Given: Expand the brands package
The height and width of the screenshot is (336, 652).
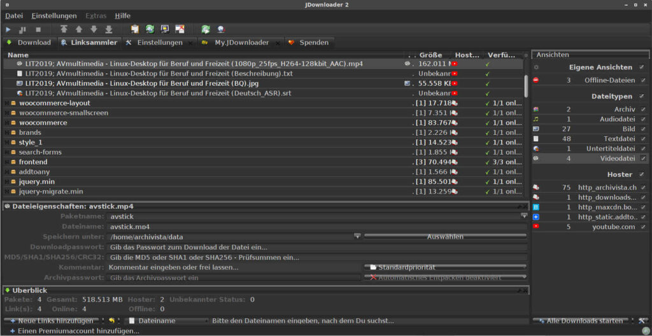Looking at the screenshot, I should pyautogui.click(x=6, y=132).
